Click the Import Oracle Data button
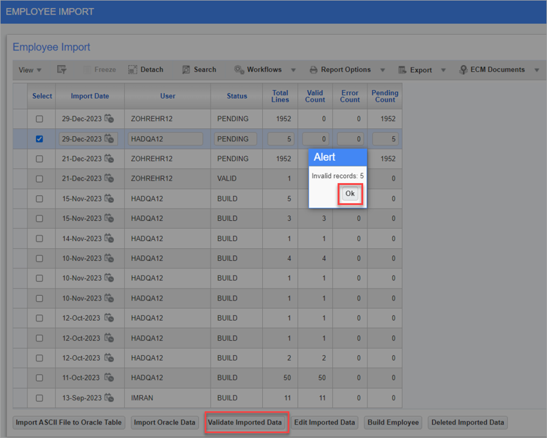 coord(165,422)
